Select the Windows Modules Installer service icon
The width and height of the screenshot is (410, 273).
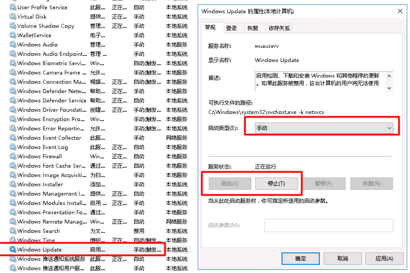pos(13,203)
